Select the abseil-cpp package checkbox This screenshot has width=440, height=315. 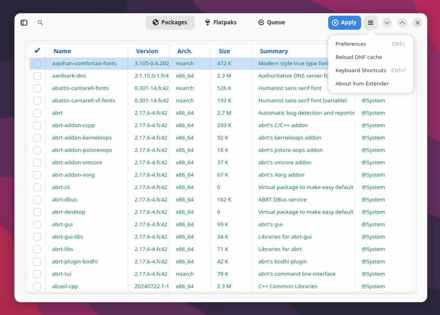pos(37,286)
